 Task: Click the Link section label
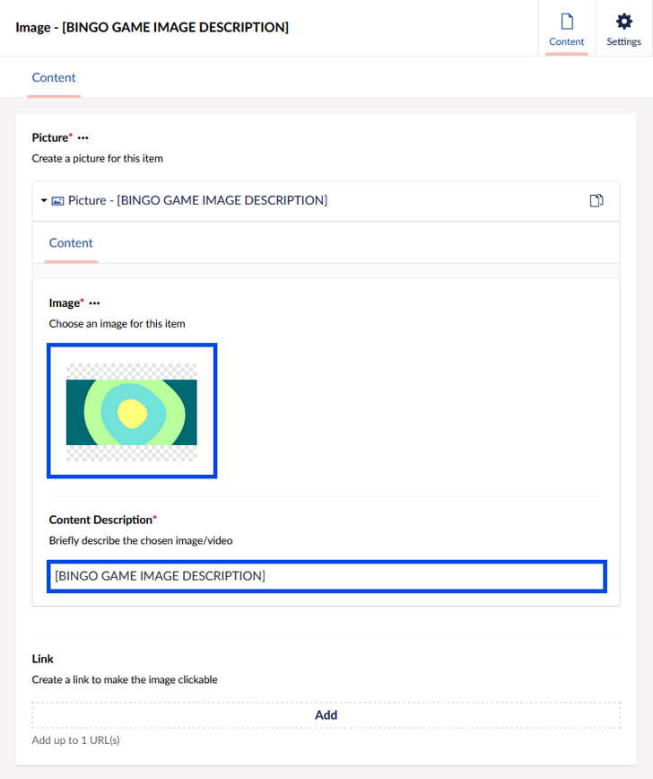42,659
